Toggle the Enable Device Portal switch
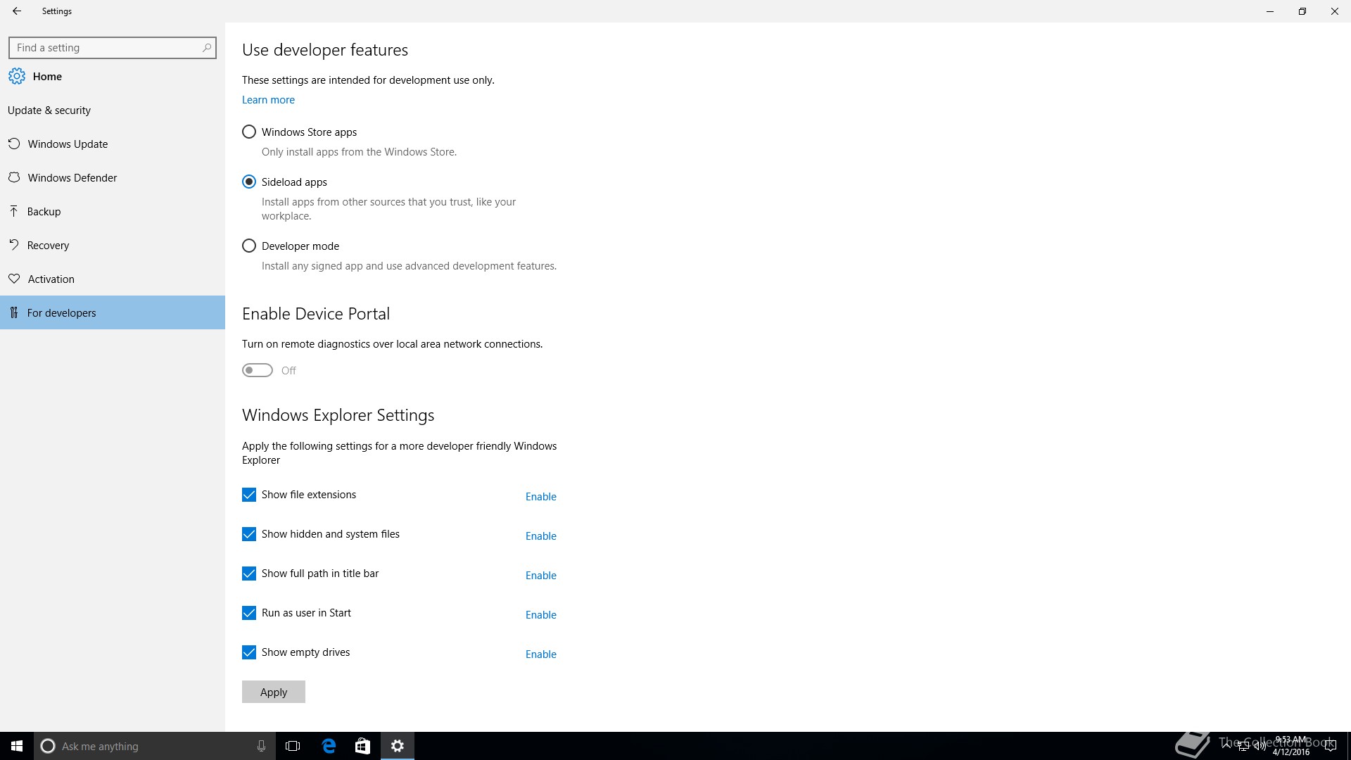 [258, 370]
